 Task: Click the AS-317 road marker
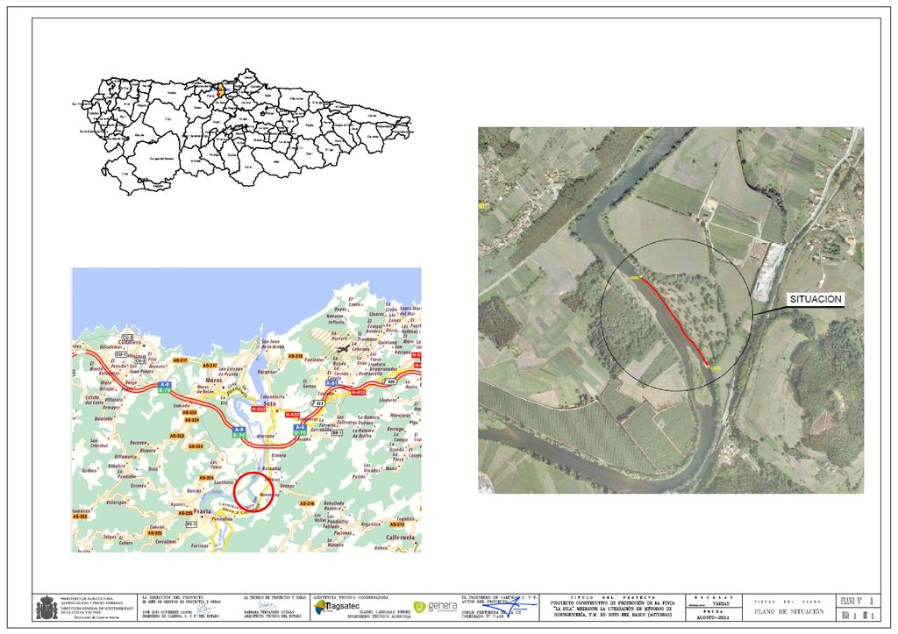tap(181, 361)
